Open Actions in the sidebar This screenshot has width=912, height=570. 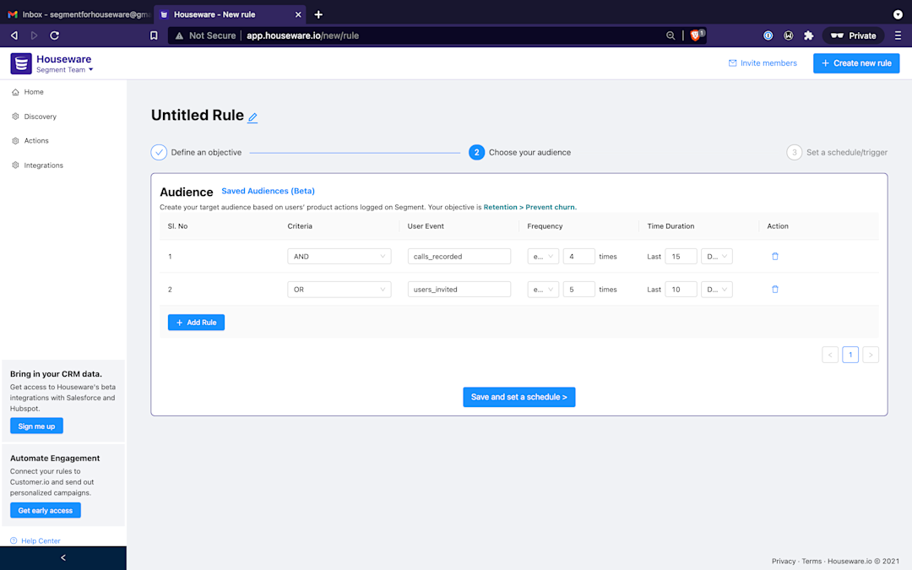[x=36, y=141]
